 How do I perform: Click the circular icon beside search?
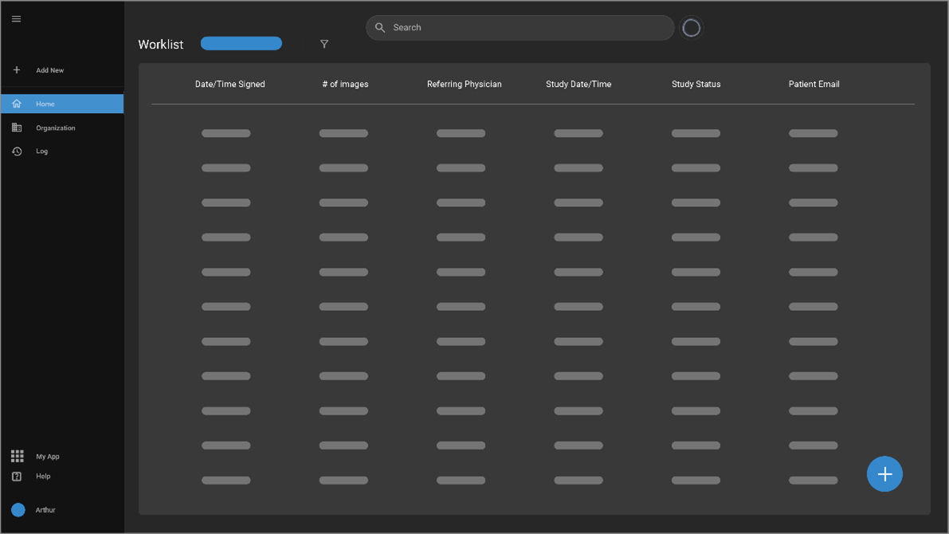692,28
